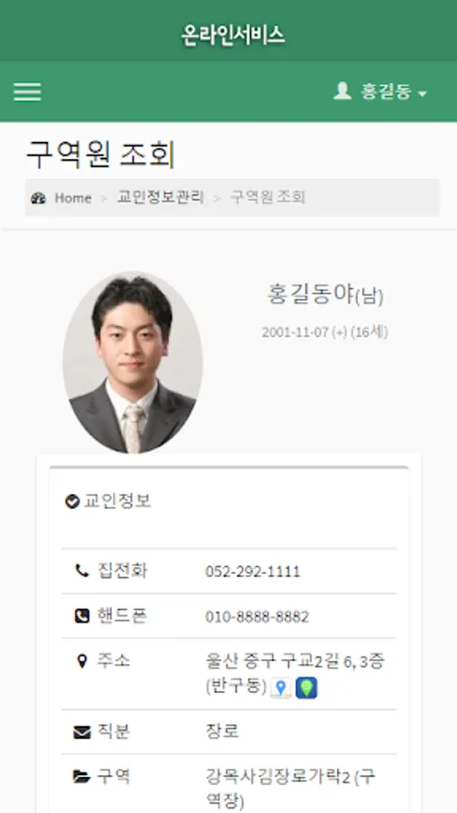Click the member profile photo
The height and width of the screenshot is (813, 457).
[133, 362]
